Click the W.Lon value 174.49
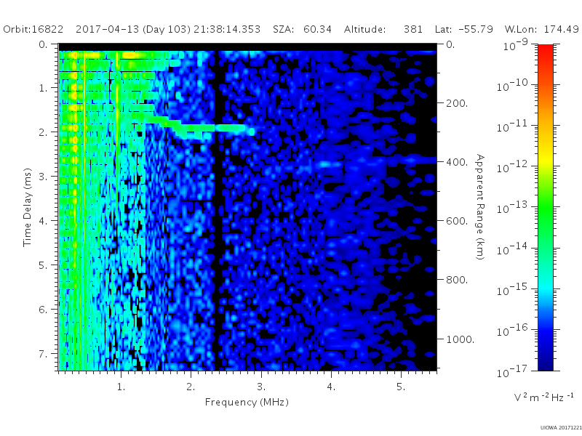 coord(562,29)
